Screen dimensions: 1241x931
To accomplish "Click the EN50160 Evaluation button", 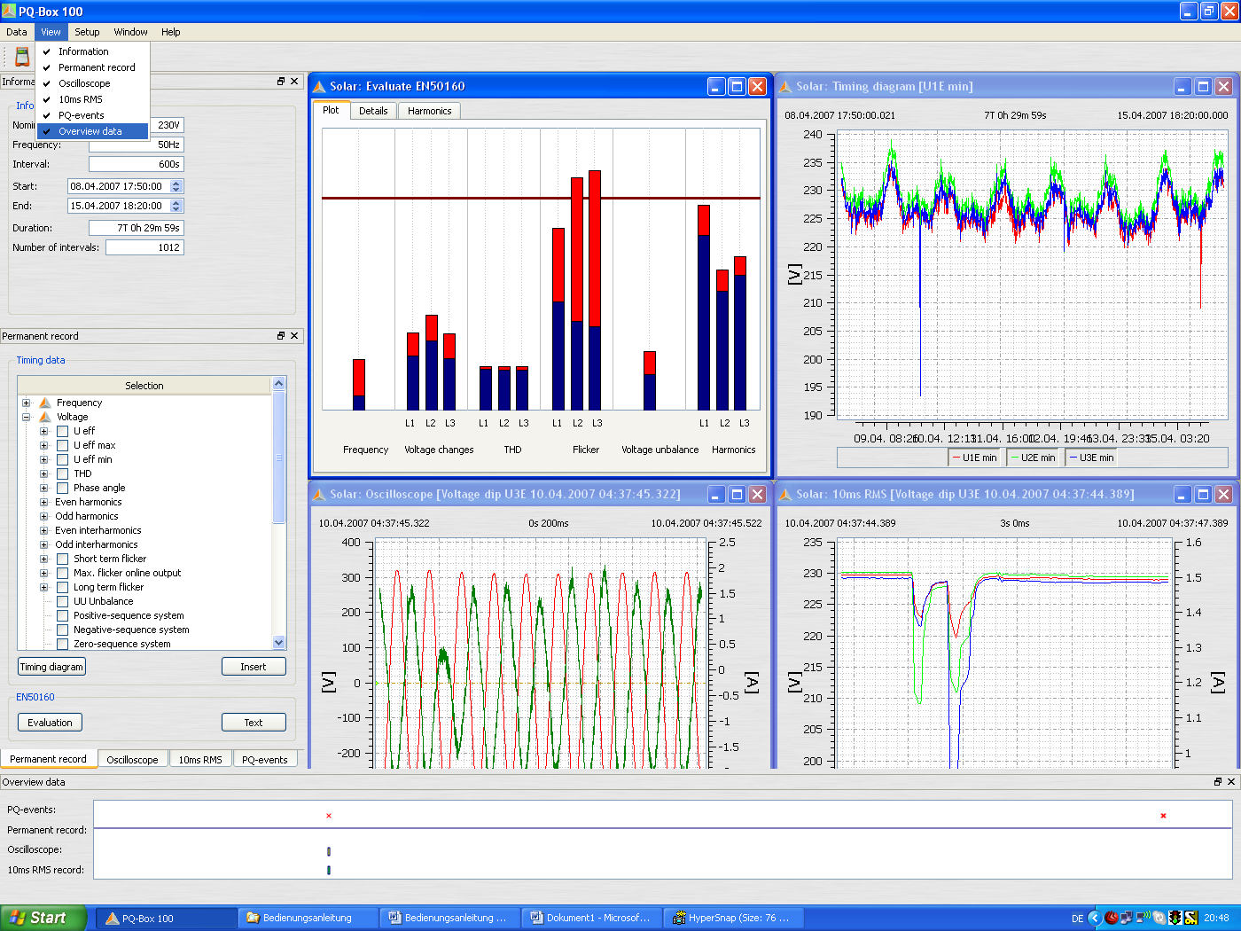I will (51, 723).
